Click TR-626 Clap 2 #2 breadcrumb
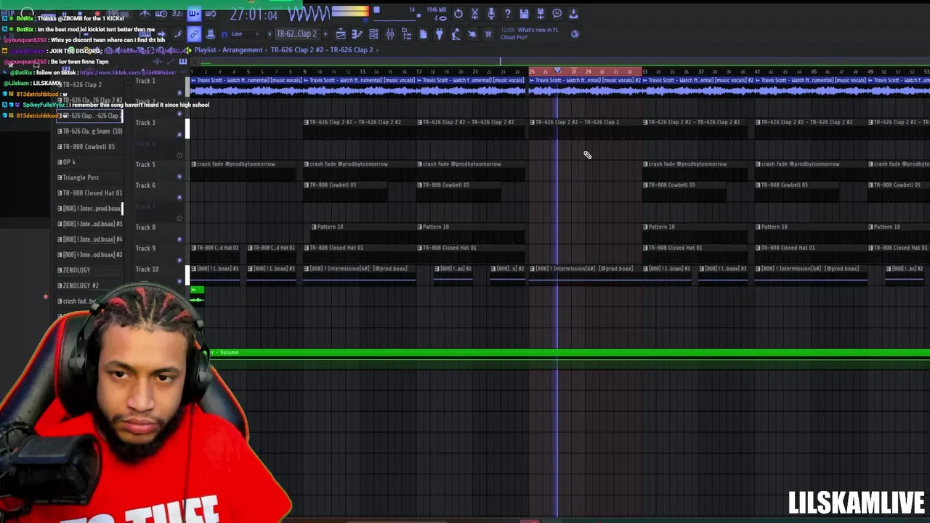The width and height of the screenshot is (930, 523). (x=321, y=50)
